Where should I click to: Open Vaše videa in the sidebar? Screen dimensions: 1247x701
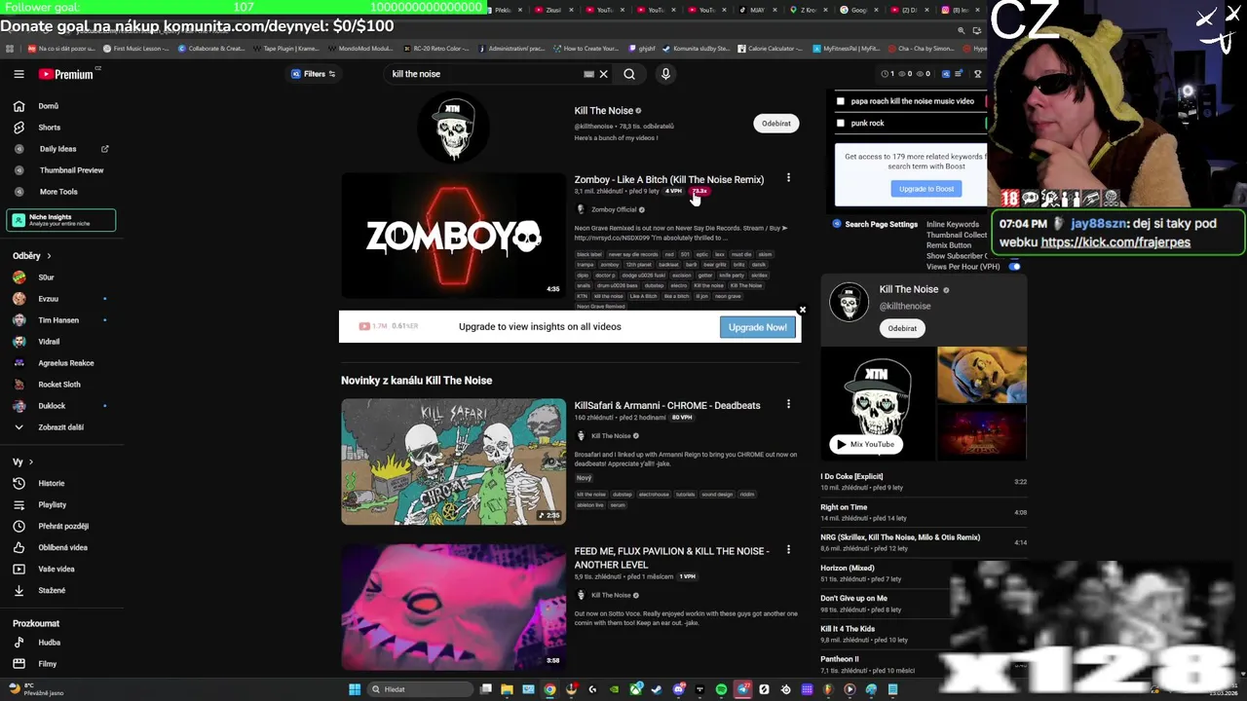tap(57, 569)
